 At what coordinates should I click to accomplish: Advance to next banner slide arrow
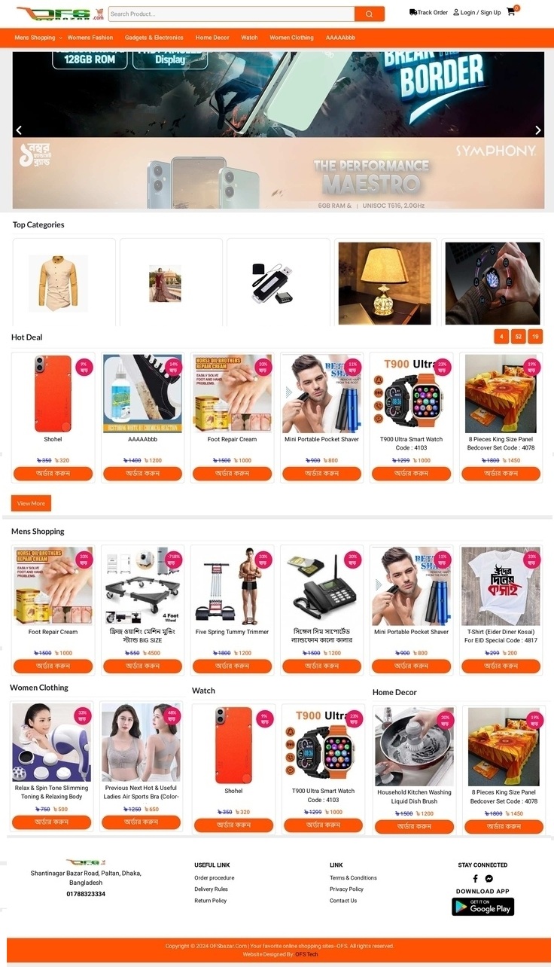pos(537,130)
